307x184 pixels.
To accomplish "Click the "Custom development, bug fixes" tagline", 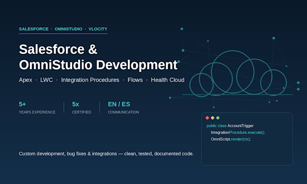I will (106, 154).
